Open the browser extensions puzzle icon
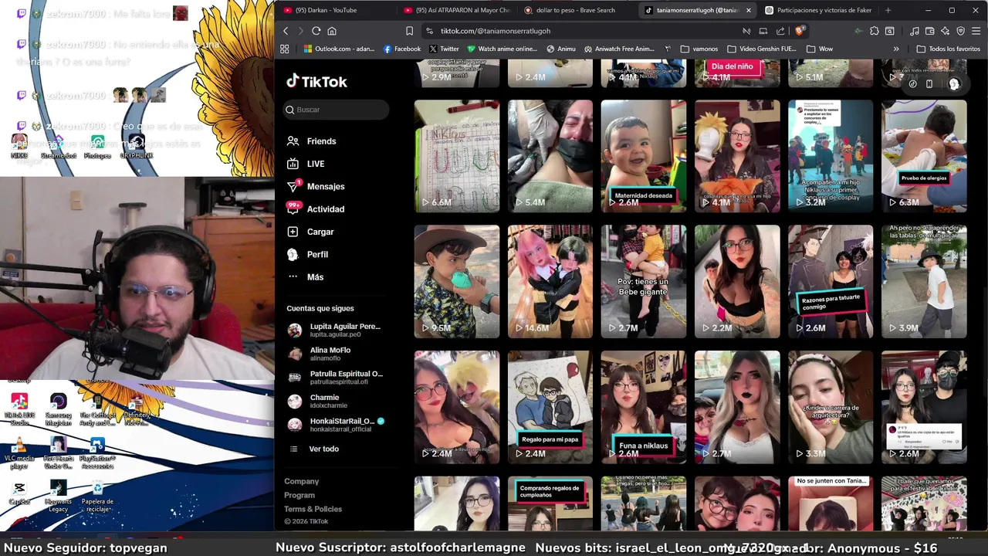The image size is (988, 556). [x=874, y=31]
